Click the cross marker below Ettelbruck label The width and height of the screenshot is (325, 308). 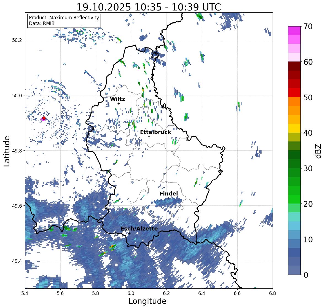point(149,136)
